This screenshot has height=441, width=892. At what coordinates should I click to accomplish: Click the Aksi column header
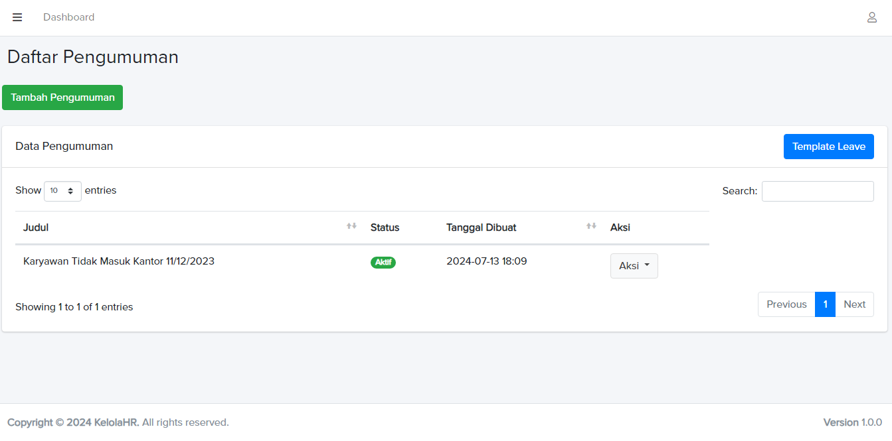tap(620, 227)
